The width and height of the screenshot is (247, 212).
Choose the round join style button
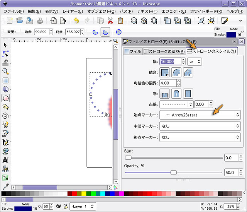[177, 72]
